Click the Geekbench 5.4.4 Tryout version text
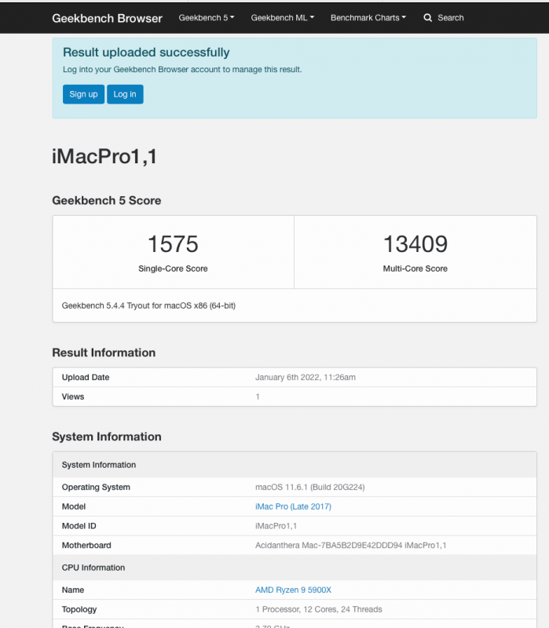 tap(148, 305)
